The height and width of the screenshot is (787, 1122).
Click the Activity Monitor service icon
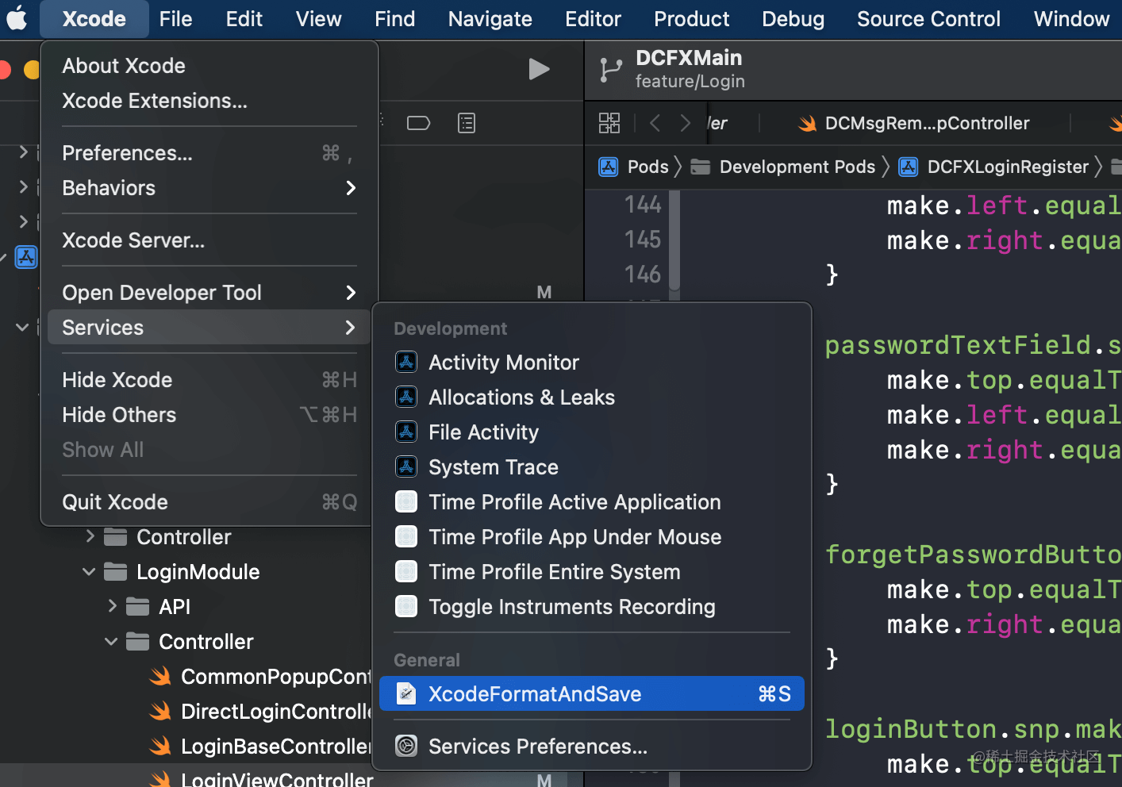coord(406,363)
